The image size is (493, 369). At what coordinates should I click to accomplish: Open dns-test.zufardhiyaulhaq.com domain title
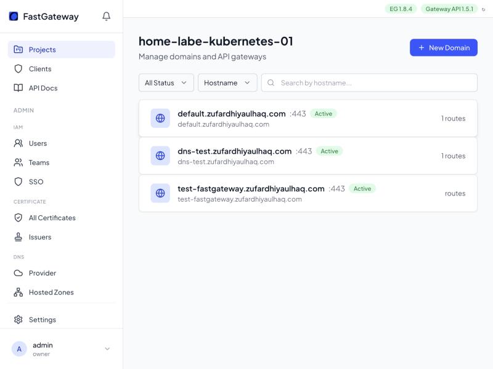[235, 151]
